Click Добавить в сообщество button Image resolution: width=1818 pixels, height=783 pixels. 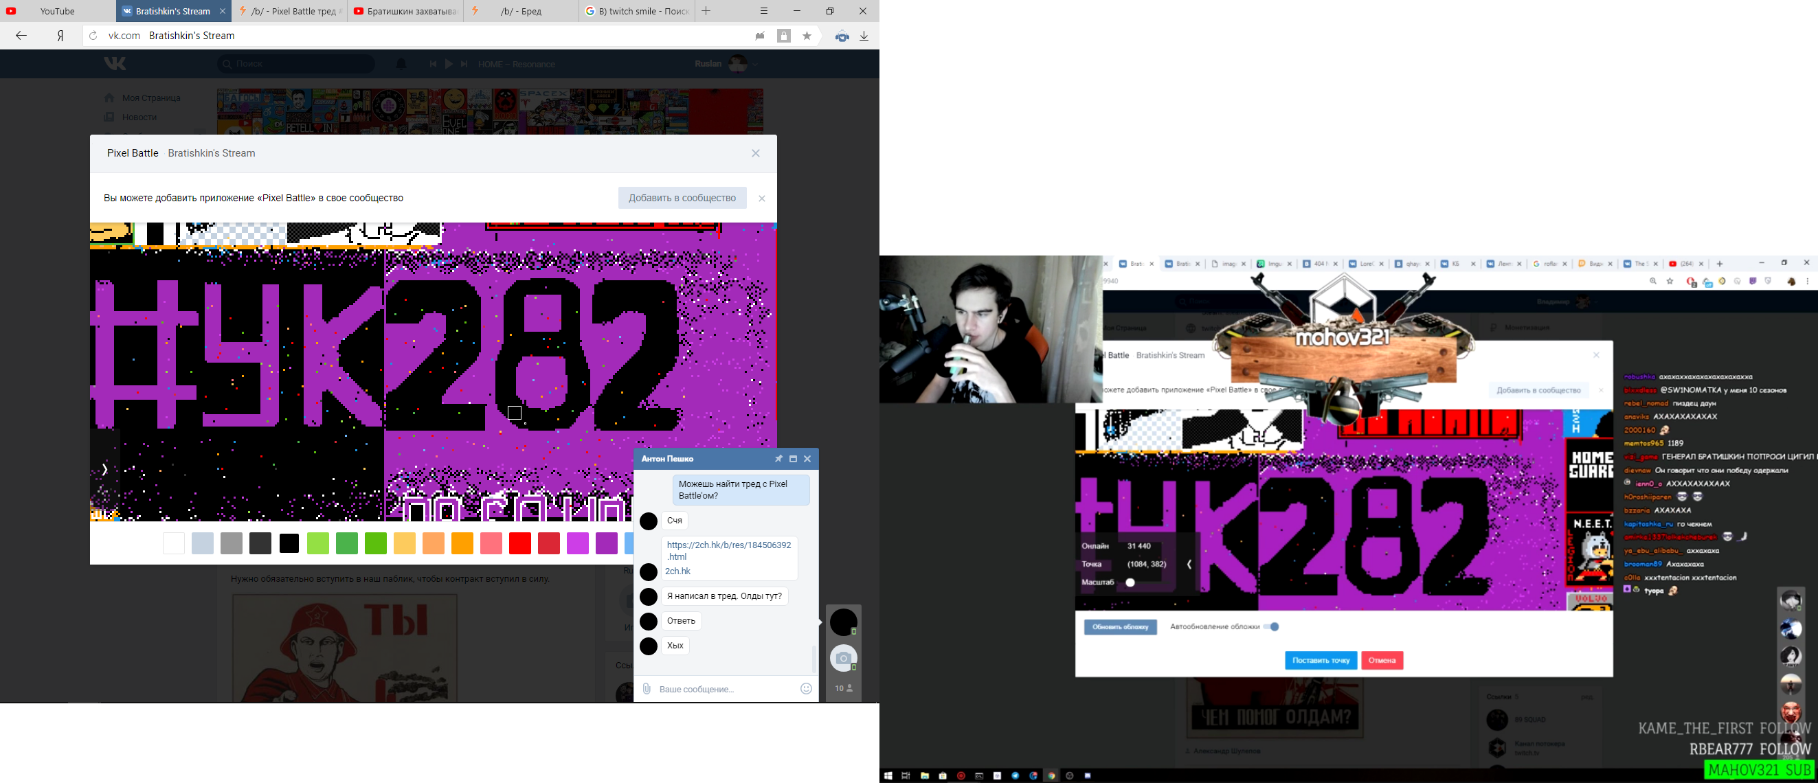682,198
